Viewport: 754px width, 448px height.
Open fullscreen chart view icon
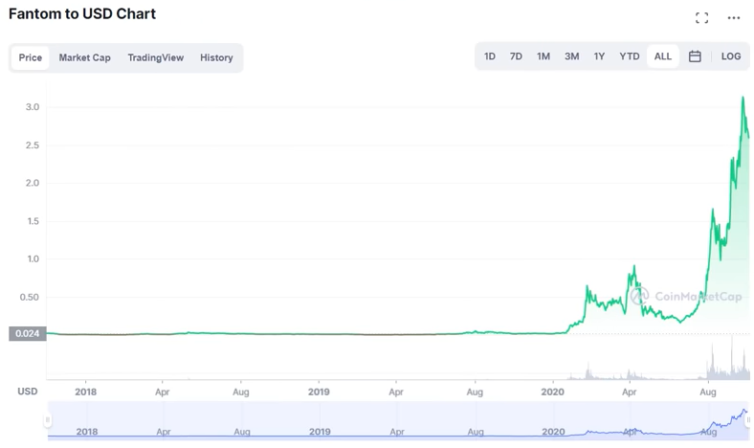701,18
